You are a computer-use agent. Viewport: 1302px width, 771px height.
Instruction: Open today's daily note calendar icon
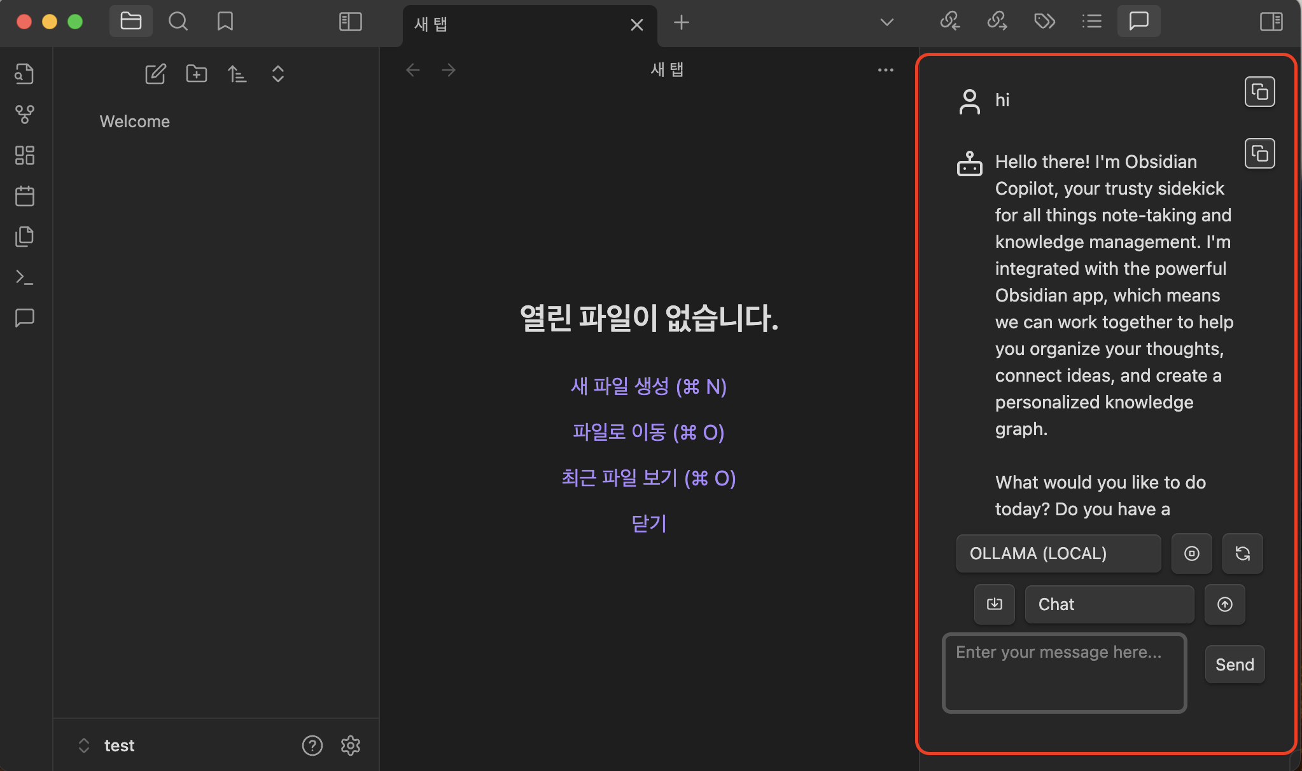[25, 196]
